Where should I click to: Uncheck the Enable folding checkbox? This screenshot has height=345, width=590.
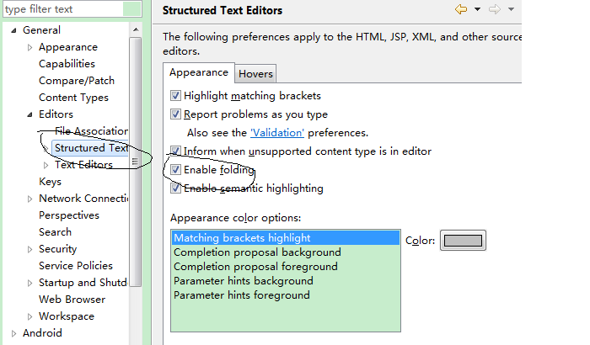(176, 170)
